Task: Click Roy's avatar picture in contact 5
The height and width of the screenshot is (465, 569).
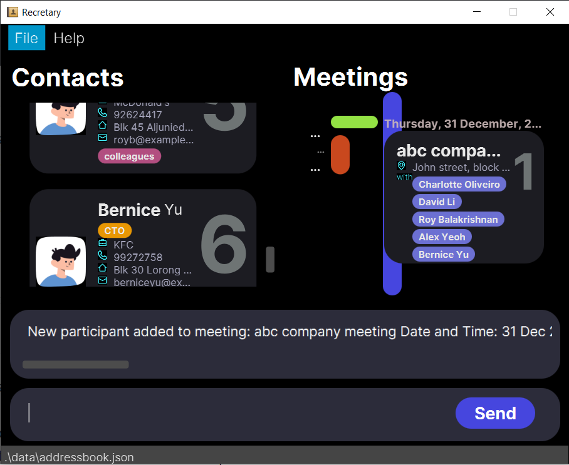Action: click(x=61, y=119)
